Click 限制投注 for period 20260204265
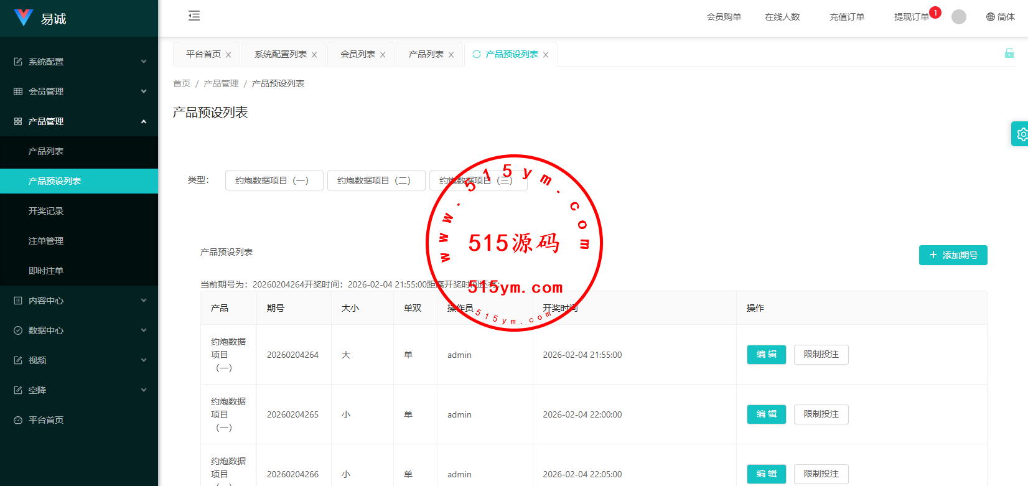Viewport: 1028px width, 486px height. coord(821,414)
